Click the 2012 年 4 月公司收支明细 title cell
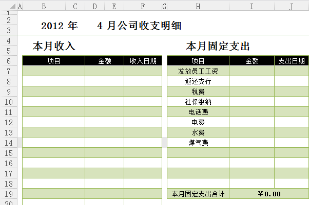Screen dimensions: 309x205 111,26
